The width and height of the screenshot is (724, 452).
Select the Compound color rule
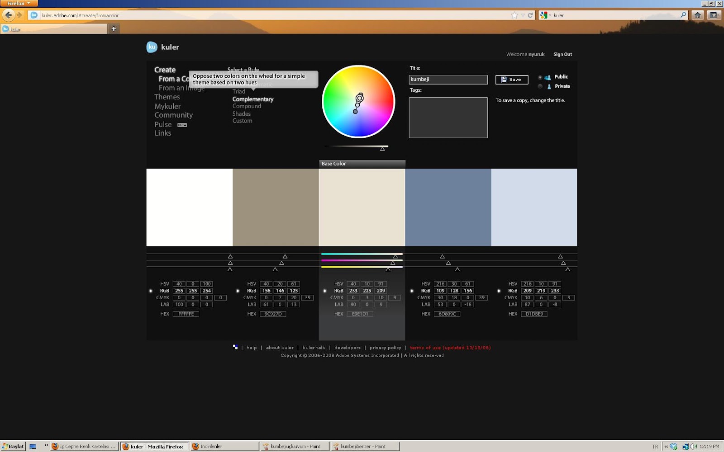pos(247,106)
